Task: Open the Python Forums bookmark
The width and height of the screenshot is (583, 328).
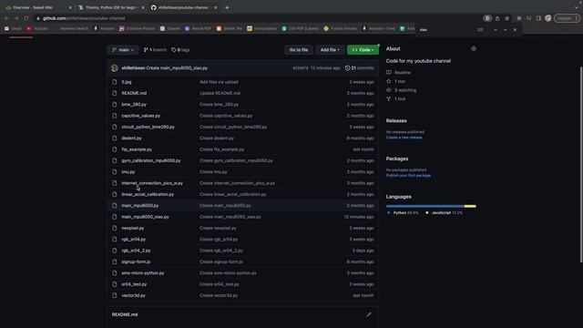Action: coord(340,28)
